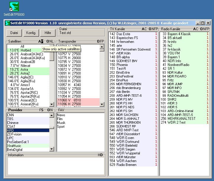Open the Hilfe help button

point(48,33)
